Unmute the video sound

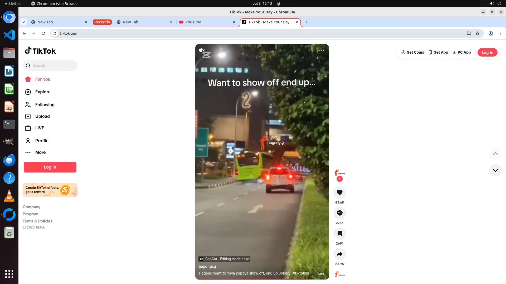(202, 50)
